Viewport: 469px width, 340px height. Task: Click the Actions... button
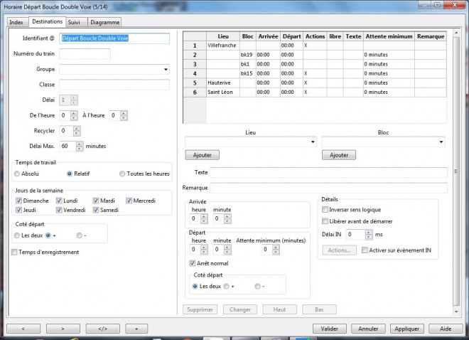339,250
